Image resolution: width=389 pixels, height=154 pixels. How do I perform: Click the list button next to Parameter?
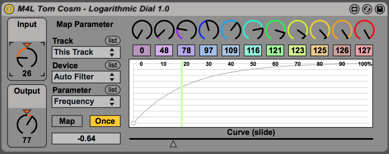113,90
